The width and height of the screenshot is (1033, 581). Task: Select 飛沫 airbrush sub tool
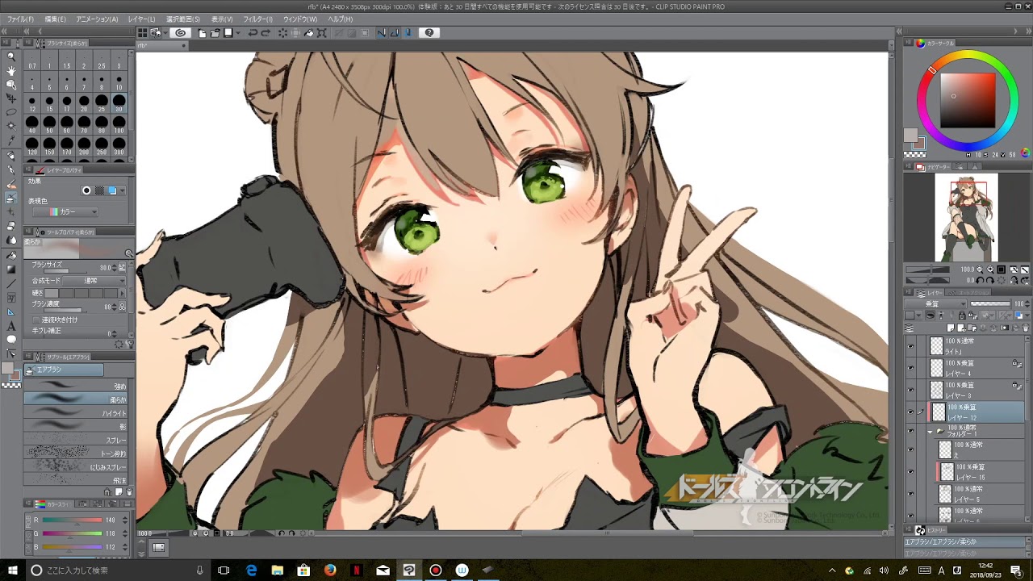pyautogui.click(x=76, y=480)
